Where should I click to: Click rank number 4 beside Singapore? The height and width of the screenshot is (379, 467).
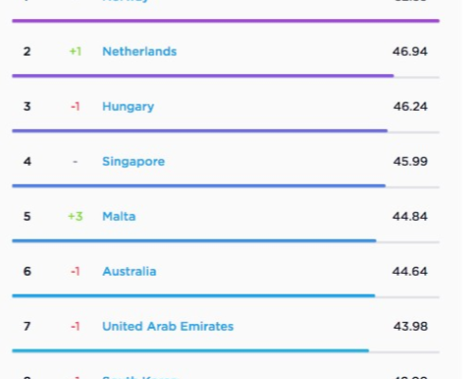tap(27, 161)
